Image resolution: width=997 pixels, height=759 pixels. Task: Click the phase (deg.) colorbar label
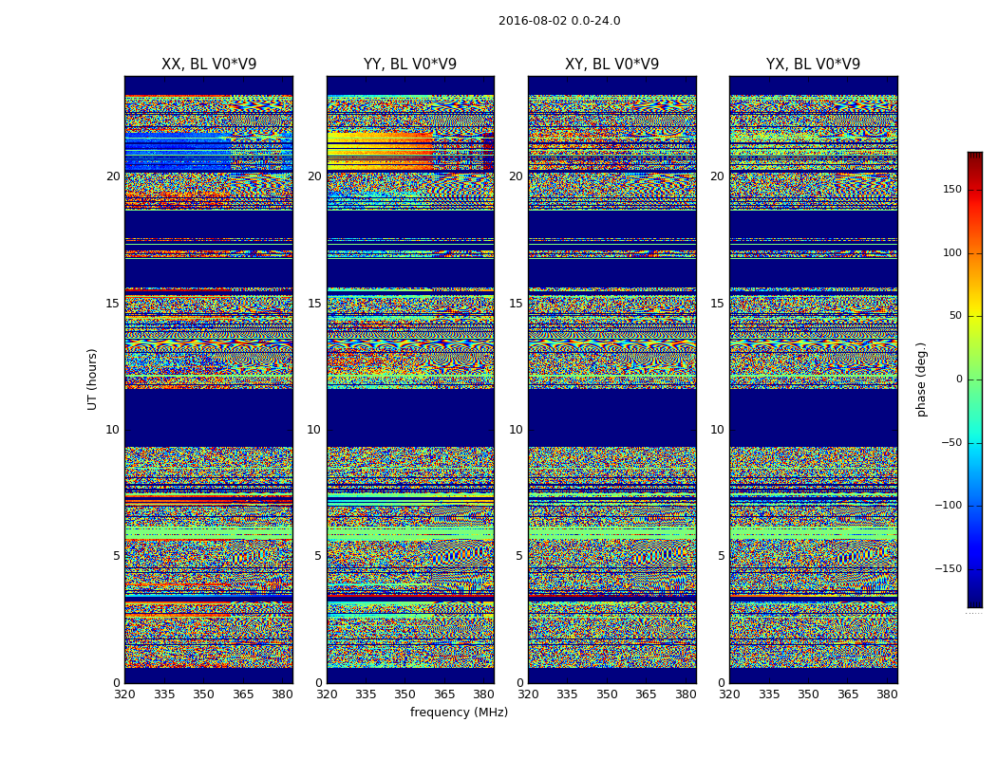pyautogui.click(x=921, y=379)
